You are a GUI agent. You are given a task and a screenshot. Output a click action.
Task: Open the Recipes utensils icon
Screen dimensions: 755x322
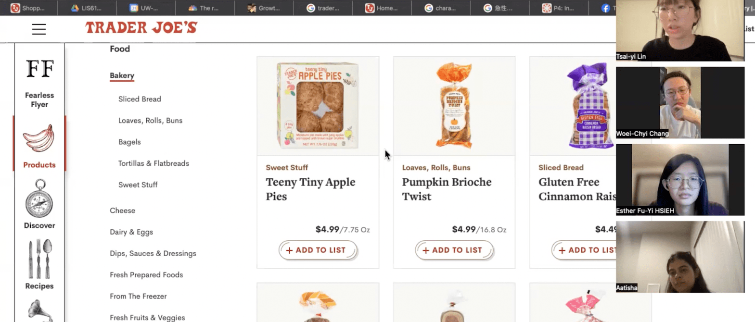click(x=39, y=260)
